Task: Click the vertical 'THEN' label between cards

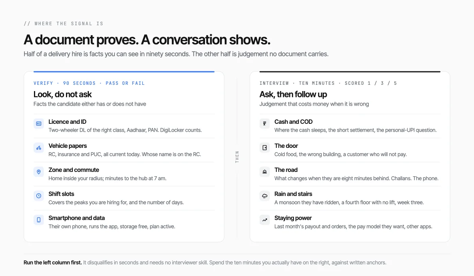Action: coord(237,157)
